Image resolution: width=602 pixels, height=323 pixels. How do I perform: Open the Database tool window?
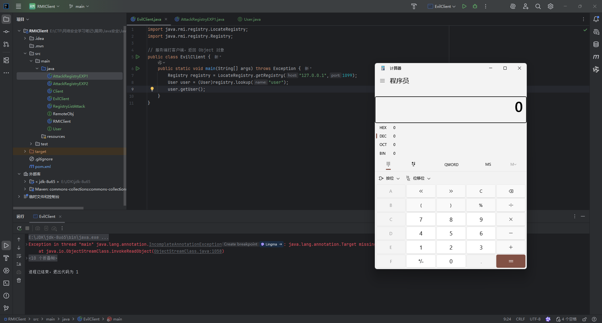coord(596,44)
